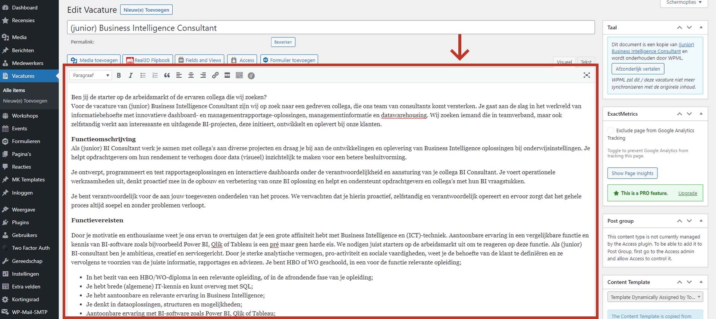Toggle bold formatting in editor toolbar
The width and height of the screenshot is (716, 319).
pyautogui.click(x=119, y=75)
